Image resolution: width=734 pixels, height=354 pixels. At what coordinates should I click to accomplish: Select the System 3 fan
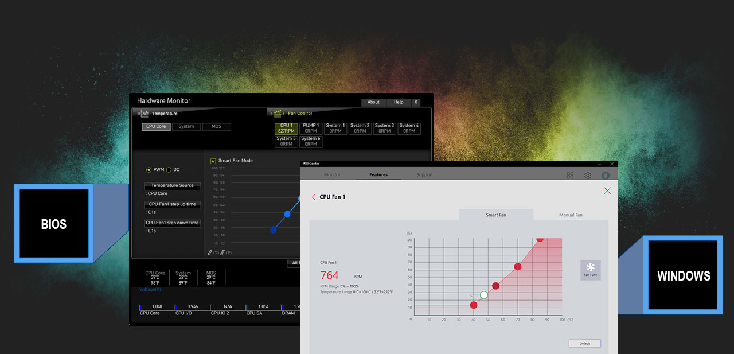click(x=385, y=128)
